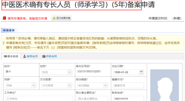Click the 联系电话 input field
Screen dimensions: 185x101
(129, 99)
